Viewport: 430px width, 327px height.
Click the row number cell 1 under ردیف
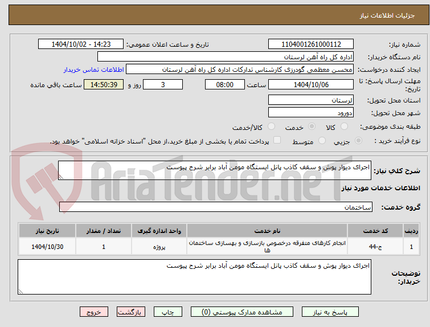411,247
